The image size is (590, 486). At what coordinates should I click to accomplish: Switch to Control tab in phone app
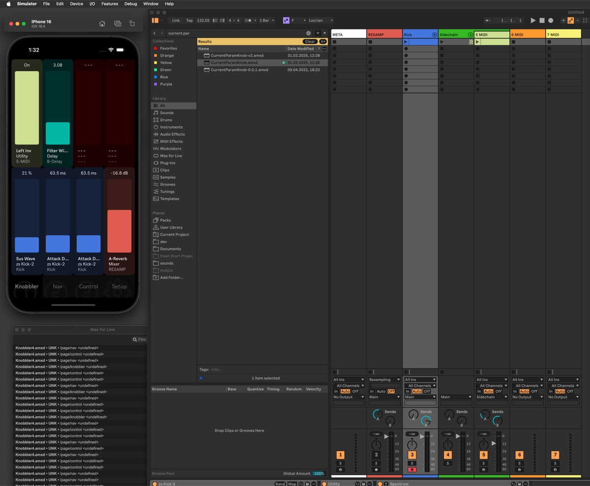pos(88,286)
